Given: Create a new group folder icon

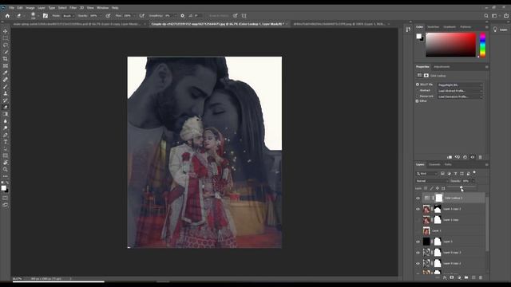Looking at the screenshot, I should point(466,277).
